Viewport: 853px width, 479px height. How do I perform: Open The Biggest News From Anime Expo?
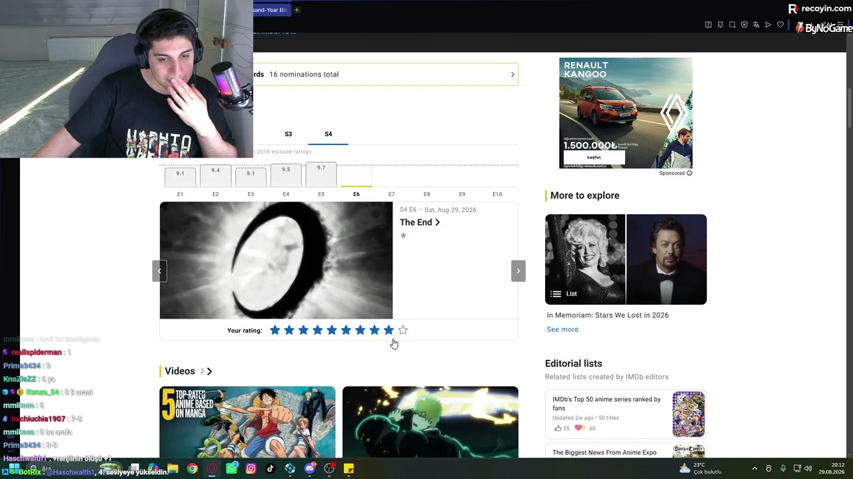tap(604, 452)
